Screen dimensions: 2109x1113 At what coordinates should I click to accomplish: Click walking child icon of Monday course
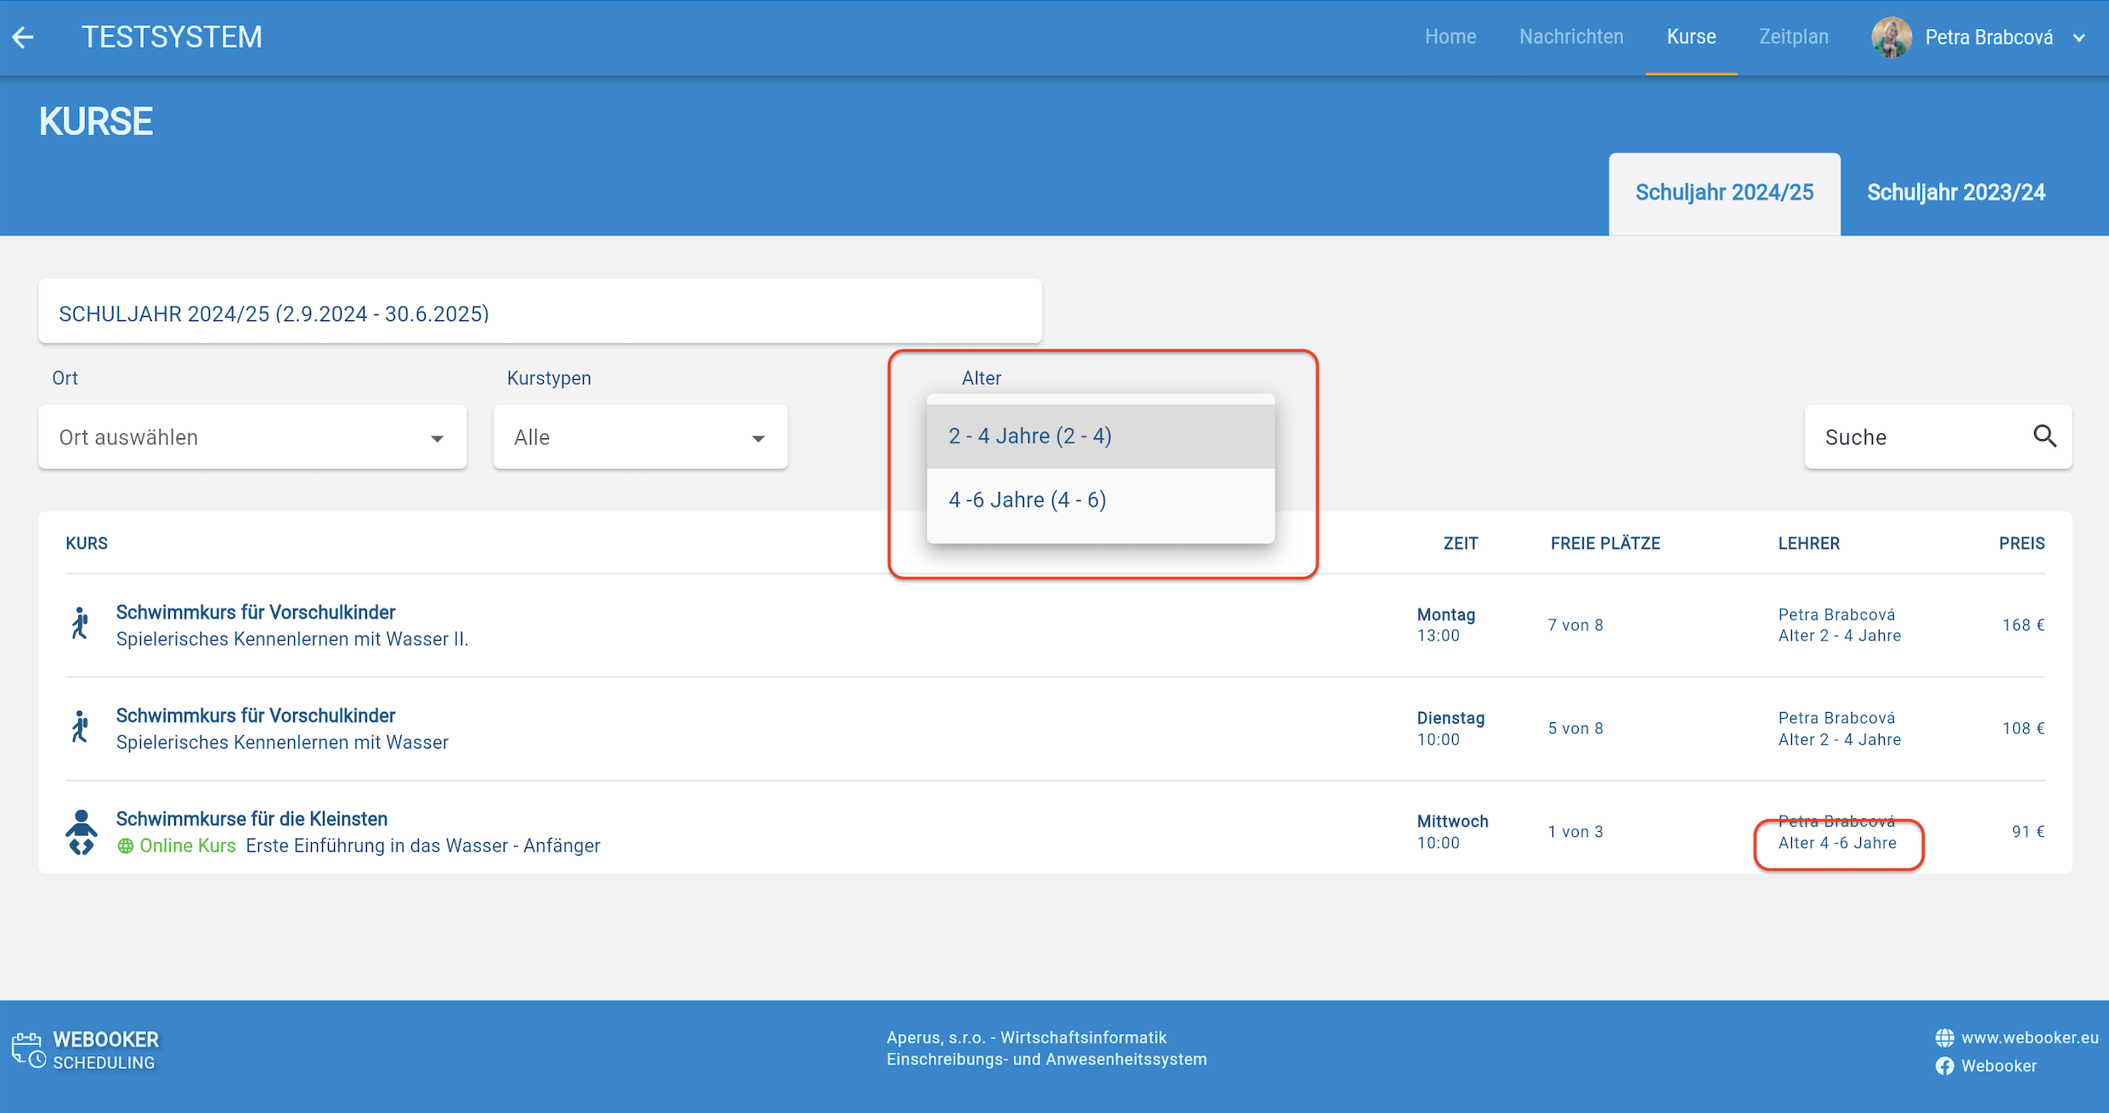(x=80, y=624)
